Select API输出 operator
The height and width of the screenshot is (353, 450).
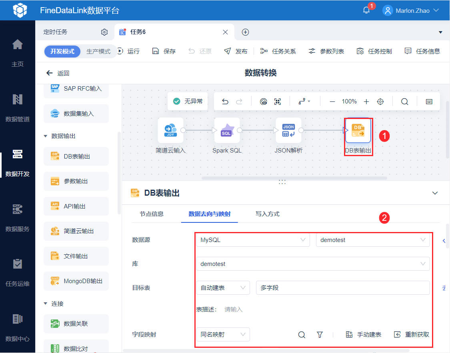(x=76, y=206)
